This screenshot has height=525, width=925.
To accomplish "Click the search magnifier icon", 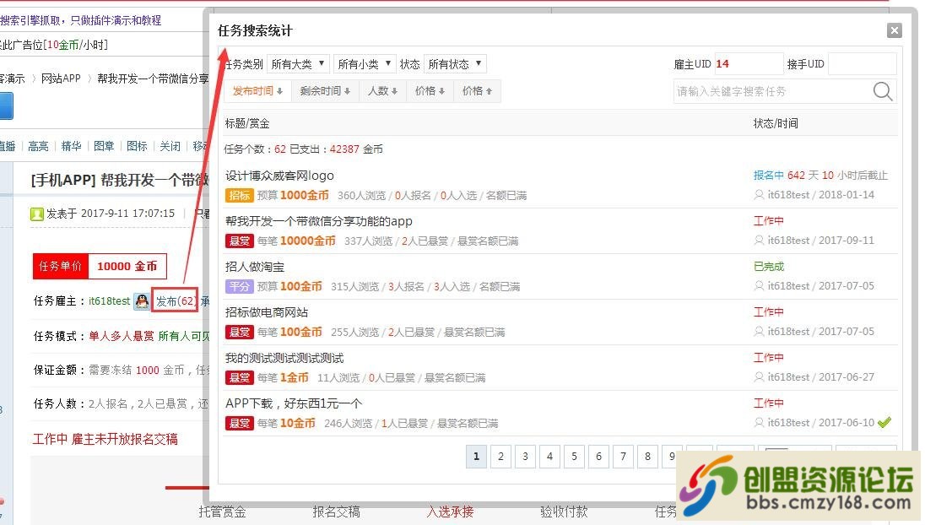I will point(883,91).
